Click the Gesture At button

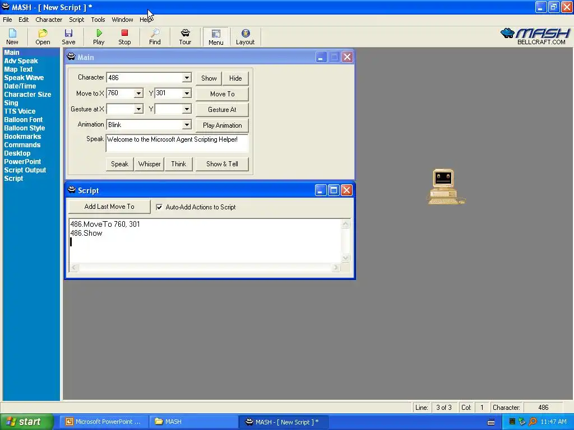pos(222,110)
